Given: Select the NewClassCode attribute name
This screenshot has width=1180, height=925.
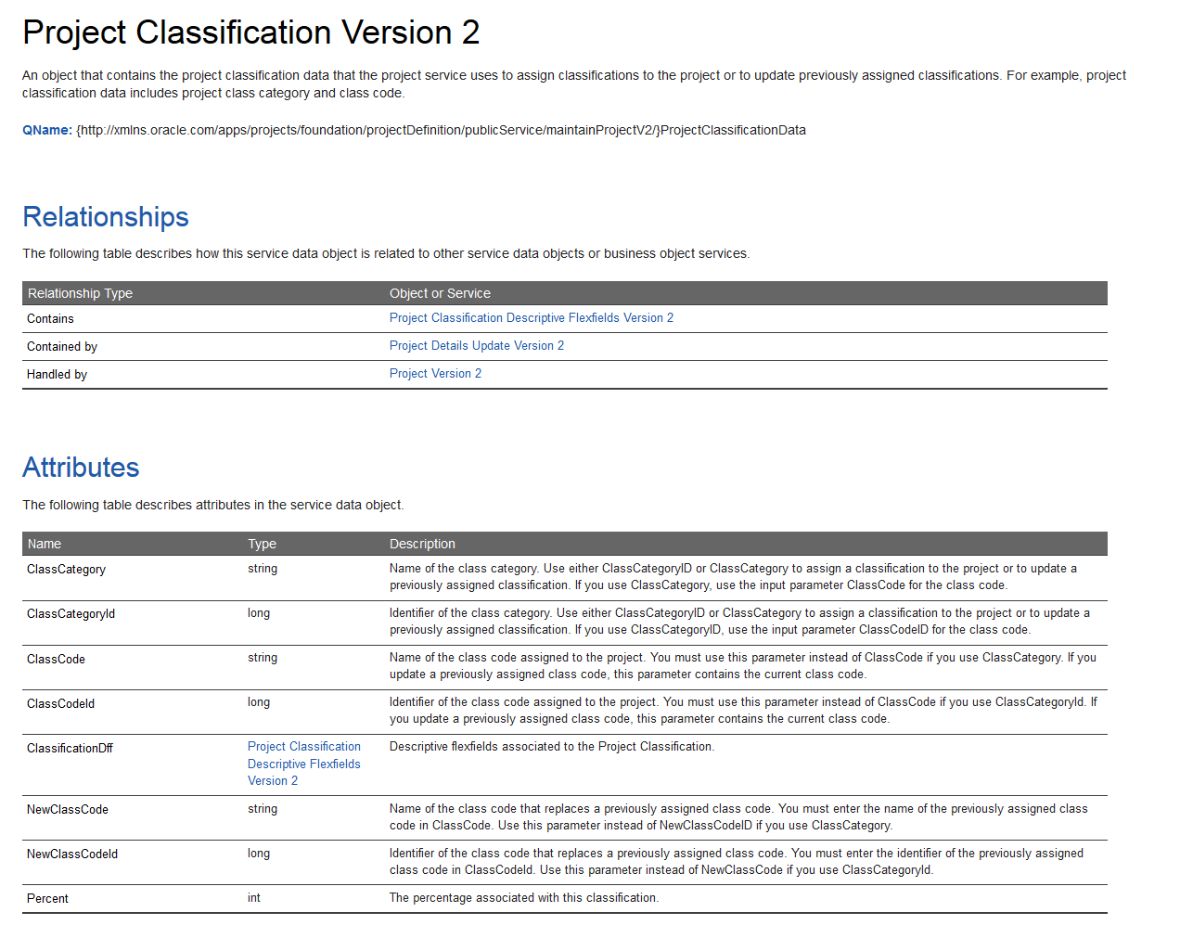Looking at the screenshot, I should 68,810.
